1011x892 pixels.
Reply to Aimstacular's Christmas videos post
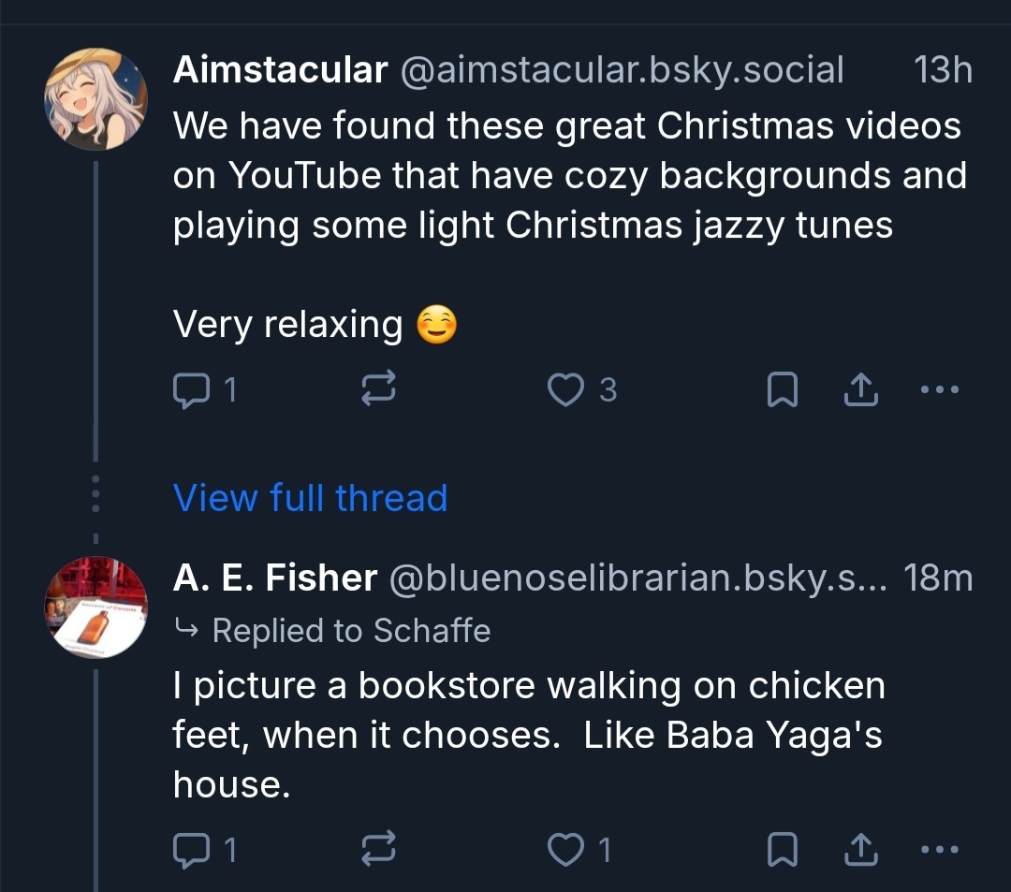[193, 390]
